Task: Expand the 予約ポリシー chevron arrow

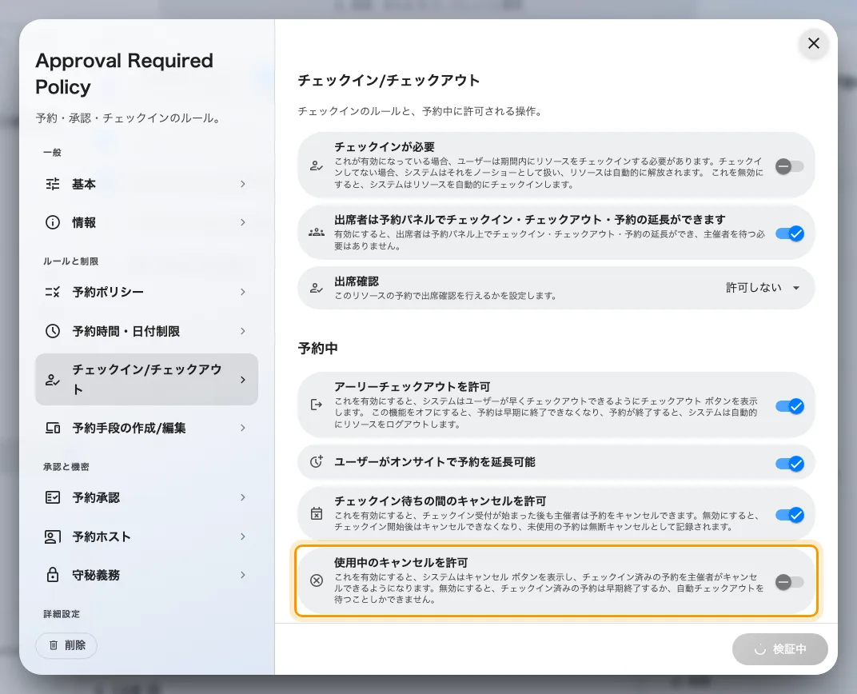Action: (x=243, y=292)
